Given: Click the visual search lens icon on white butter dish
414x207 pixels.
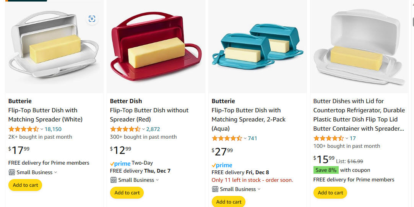Looking at the screenshot, I should [x=92, y=19].
